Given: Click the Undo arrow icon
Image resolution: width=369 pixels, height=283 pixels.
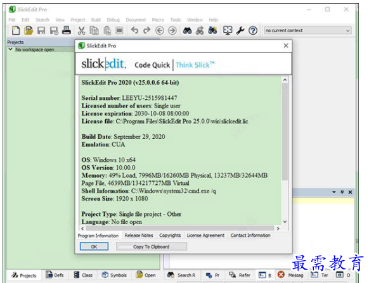Looking at the screenshot, I should click(x=134, y=30).
